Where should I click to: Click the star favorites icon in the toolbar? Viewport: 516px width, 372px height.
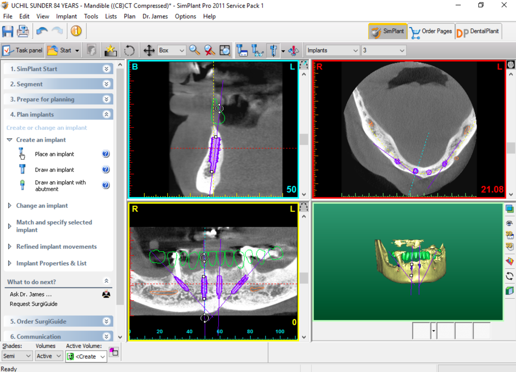(x=110, y=50)
